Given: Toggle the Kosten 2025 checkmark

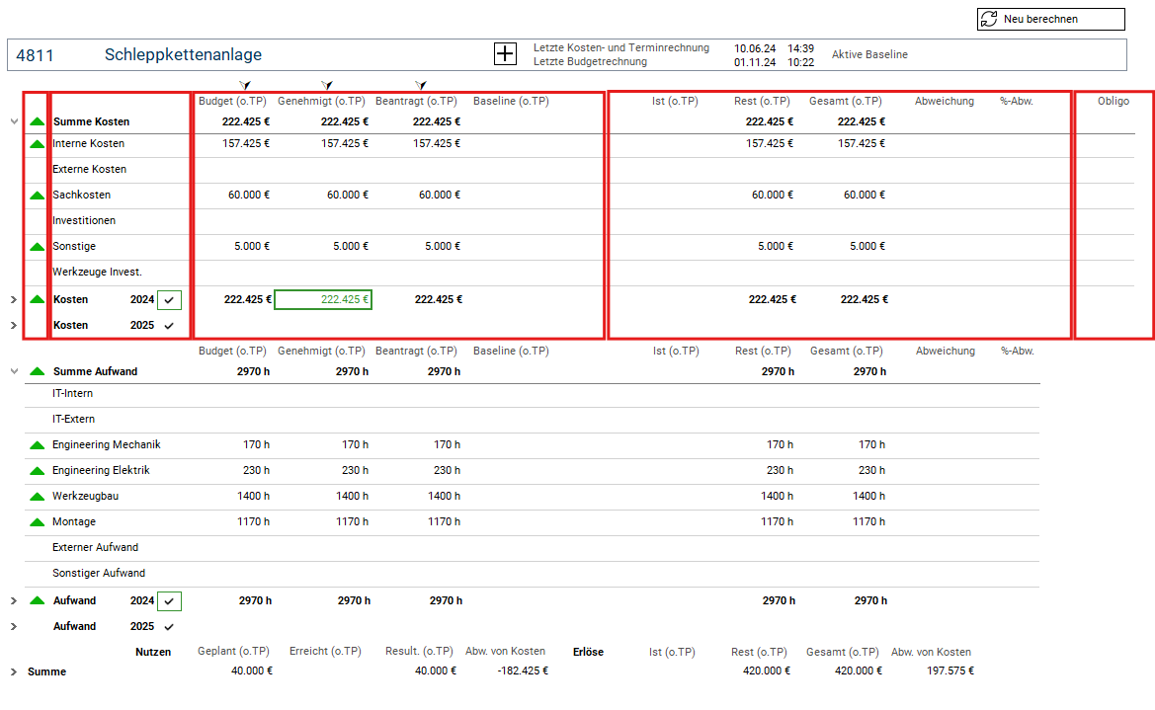Looking at the screenshot, I should pos(169,325).
